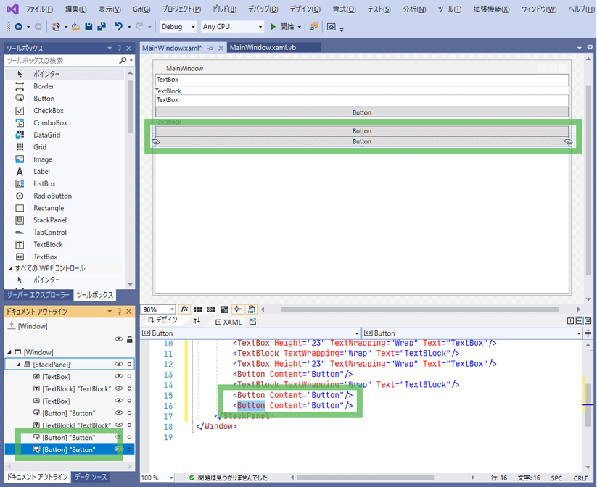Switch to MainWindow.xaml.vb tab
This screenshot has width=597, height=487.
point(263,48)
